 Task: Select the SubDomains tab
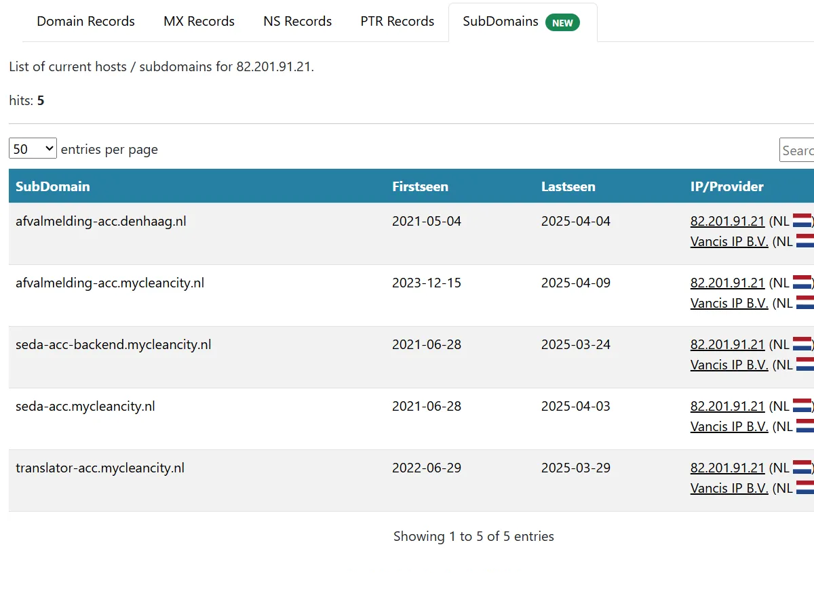point(522,22)
